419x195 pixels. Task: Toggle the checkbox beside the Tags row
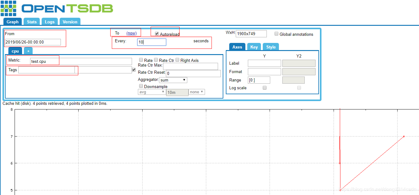(x=134, y=70)
